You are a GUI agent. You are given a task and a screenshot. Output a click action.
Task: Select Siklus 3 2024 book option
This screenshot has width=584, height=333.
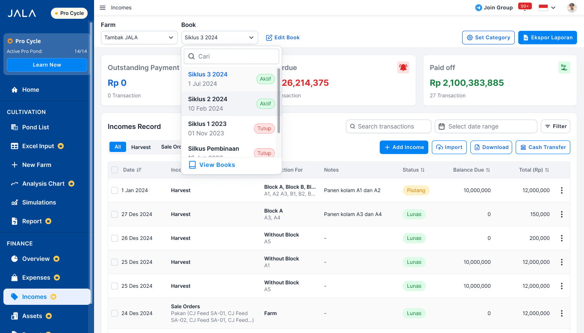coord(229,79)
